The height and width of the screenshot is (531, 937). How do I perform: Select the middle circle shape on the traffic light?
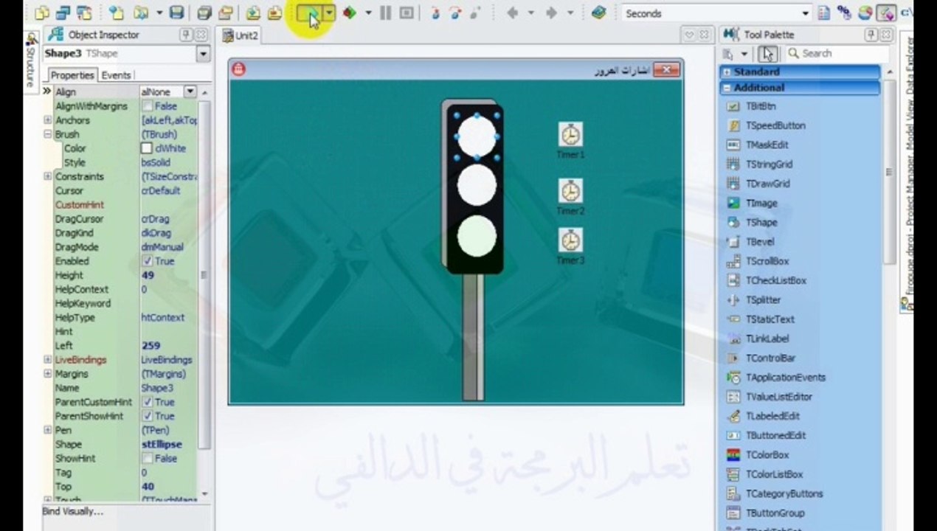pos(477,185)
